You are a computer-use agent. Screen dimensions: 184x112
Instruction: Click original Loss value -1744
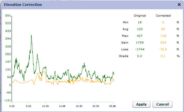point(140,49)
